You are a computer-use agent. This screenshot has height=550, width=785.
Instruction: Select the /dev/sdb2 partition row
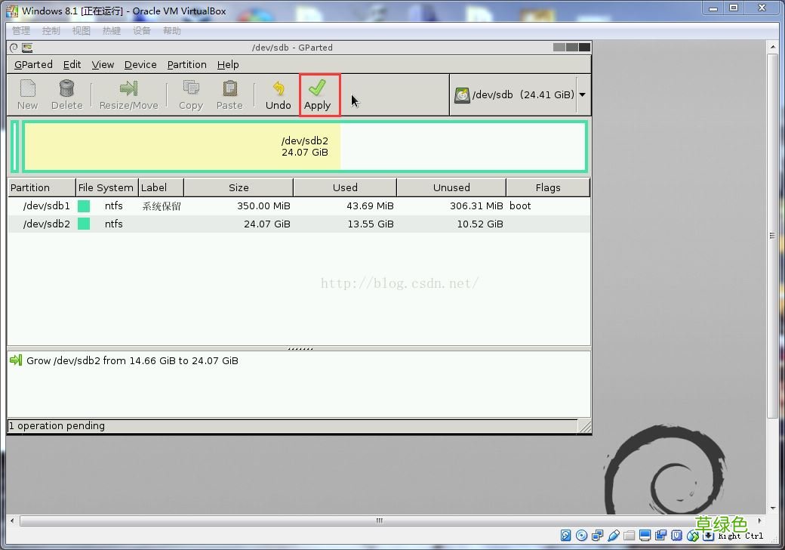pos(299,224)
